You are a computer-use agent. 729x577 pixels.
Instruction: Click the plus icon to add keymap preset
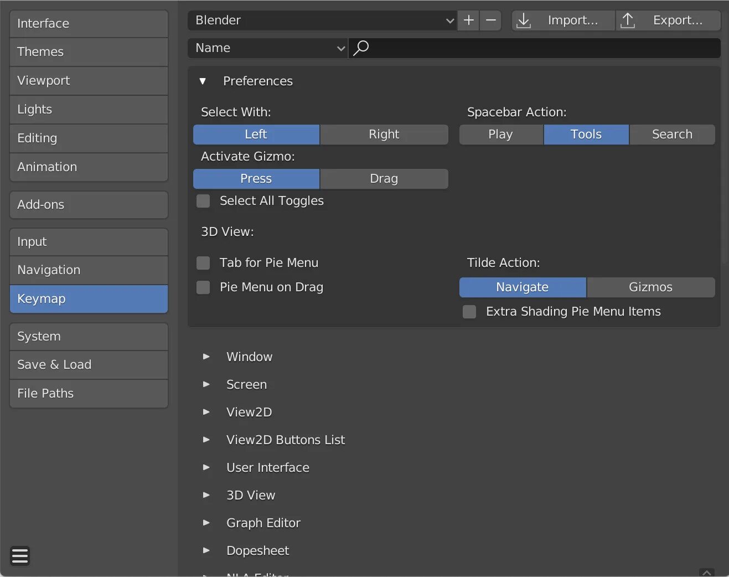(469, 20)
